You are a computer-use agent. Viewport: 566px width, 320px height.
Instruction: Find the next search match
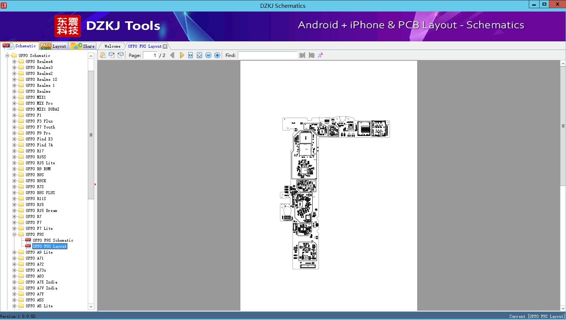click(x=311, y=55)
